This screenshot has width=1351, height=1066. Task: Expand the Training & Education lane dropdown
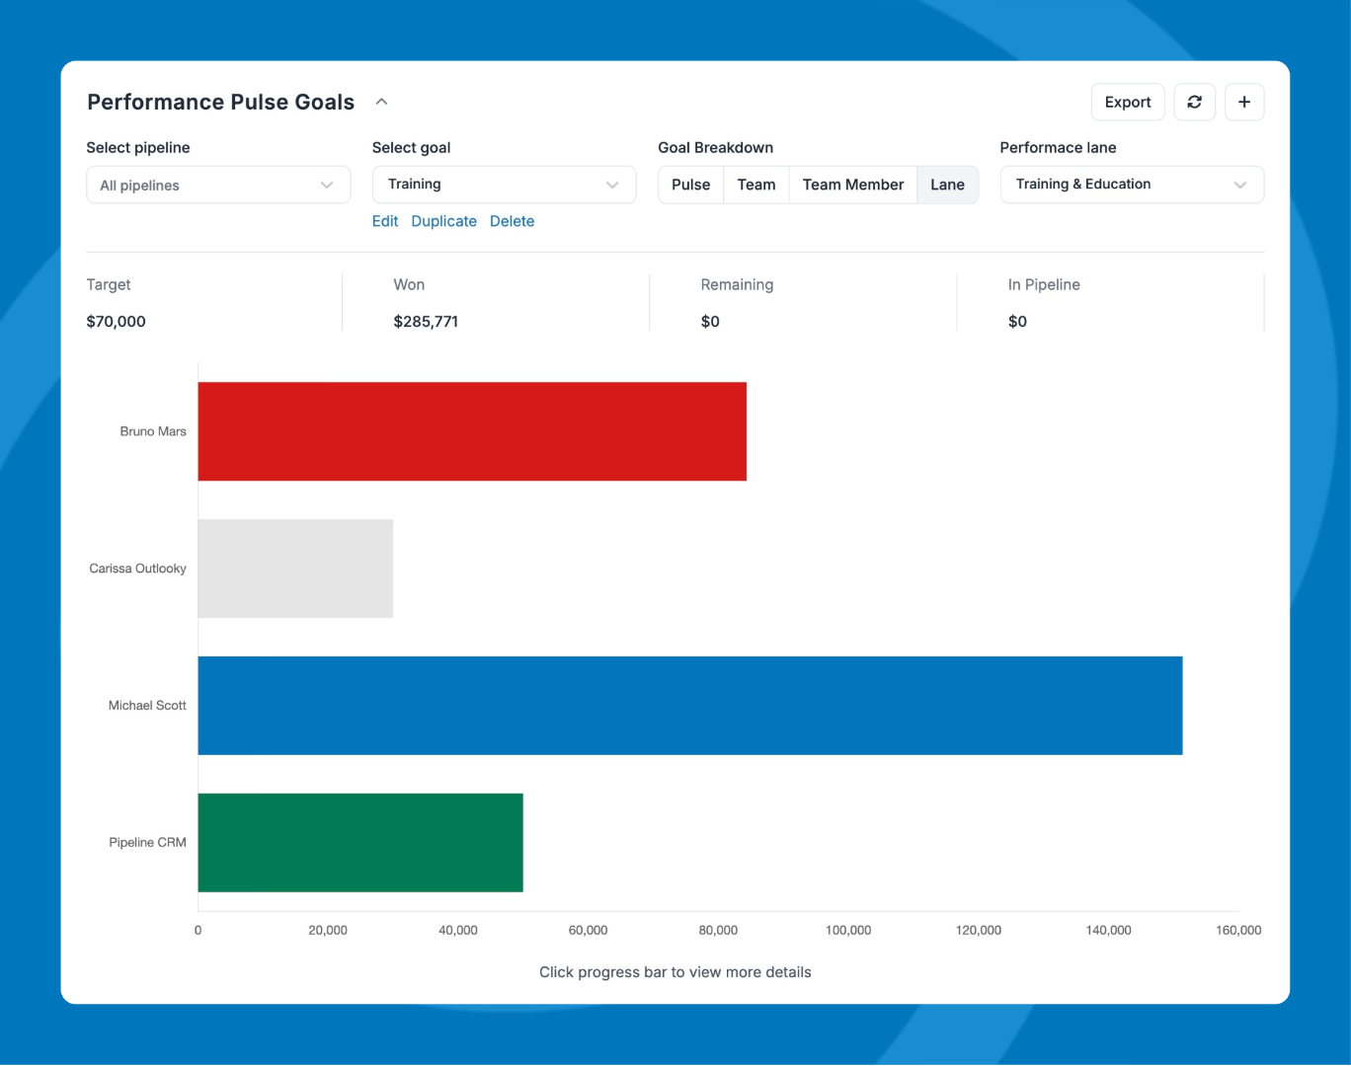pos(1131,185)
